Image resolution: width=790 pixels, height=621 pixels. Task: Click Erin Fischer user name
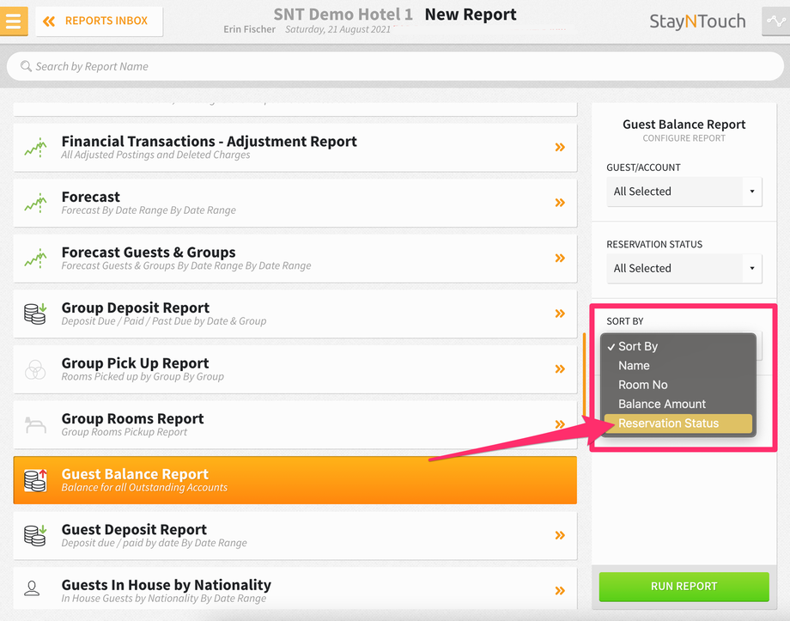click(x=249, y=29)
